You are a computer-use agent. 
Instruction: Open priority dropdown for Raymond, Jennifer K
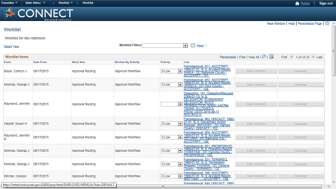[172, 137]
